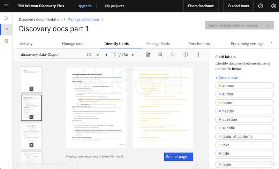Screen dimensions: 279x169
Task: Click the single page view document icon
Action: tap(148, 55)
